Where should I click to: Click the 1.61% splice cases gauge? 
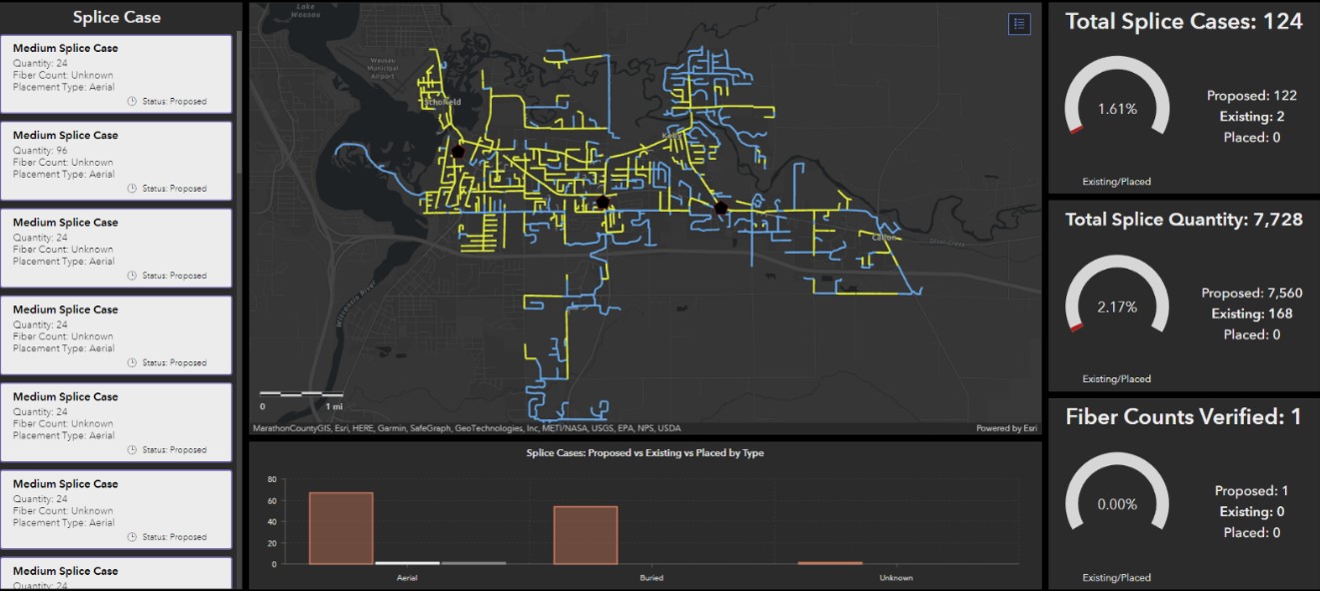point(1117,97)
